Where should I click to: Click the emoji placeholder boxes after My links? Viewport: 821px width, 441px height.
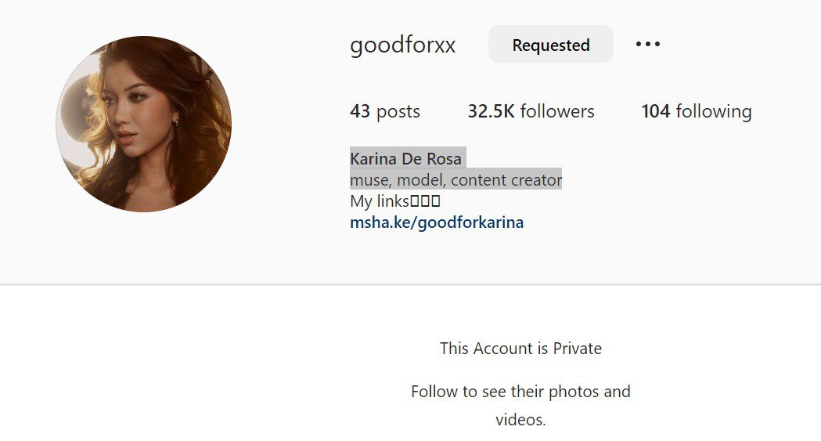(425, 201)
